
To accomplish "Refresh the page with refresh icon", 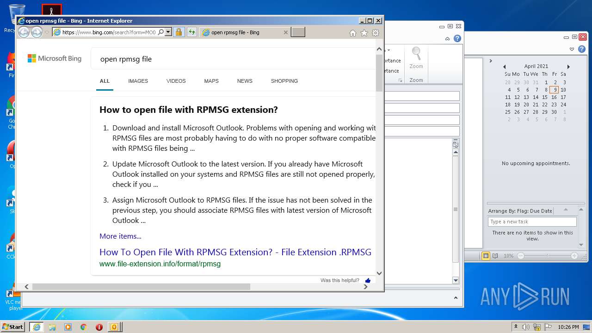I will click(x=191, y=32).
